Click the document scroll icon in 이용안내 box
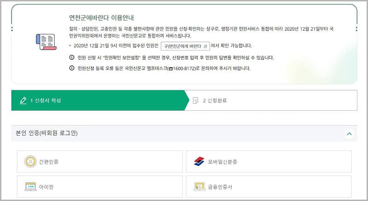The height and width of the screenshot is (201, 368). [x=45, y=41]
